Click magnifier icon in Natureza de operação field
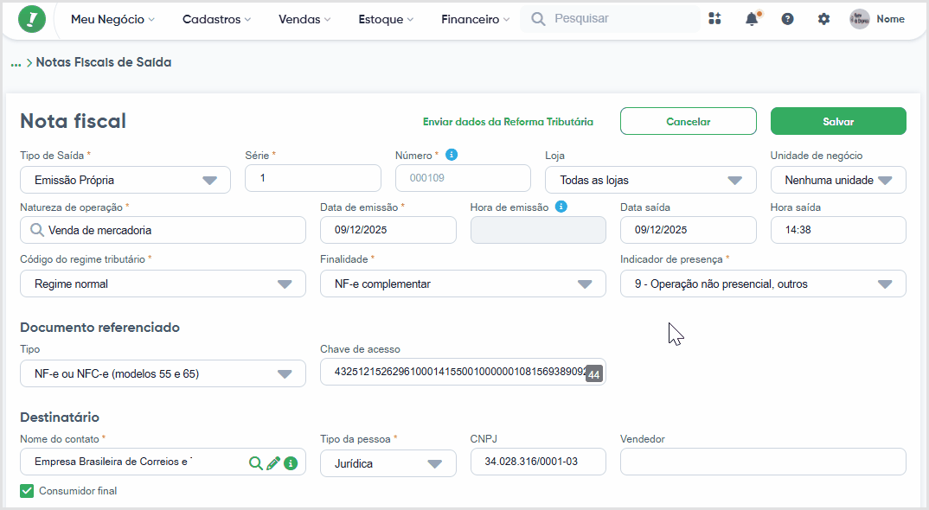 coord(36,230)
